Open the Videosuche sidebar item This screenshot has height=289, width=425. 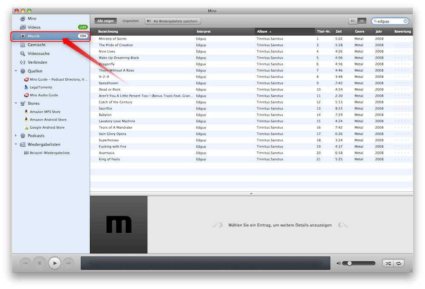[x=38, y=53]
